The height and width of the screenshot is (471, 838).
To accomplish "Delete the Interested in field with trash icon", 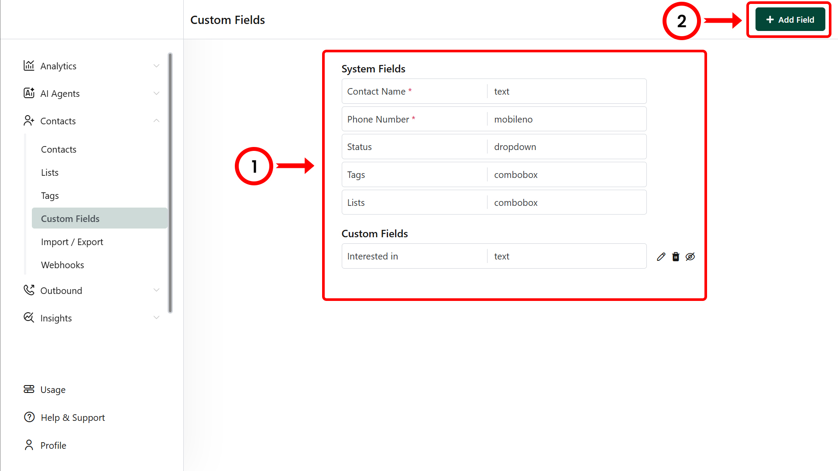I will click(676, 256).
